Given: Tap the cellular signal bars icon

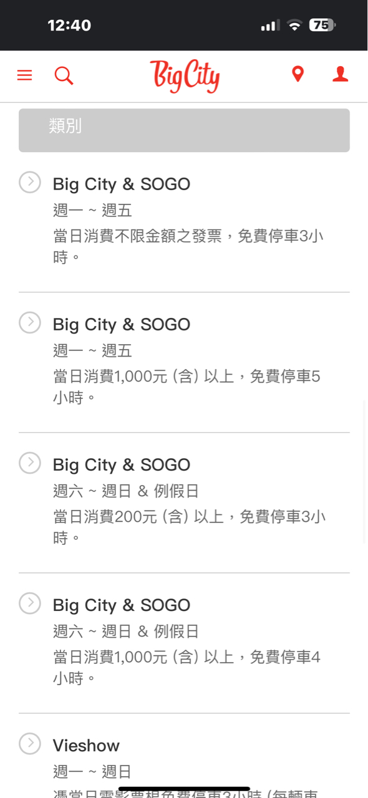Looking at the screenshot, I should pyautogui.click(x=270, y=26).
